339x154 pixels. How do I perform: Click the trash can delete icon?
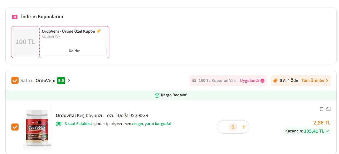point(322,109)
